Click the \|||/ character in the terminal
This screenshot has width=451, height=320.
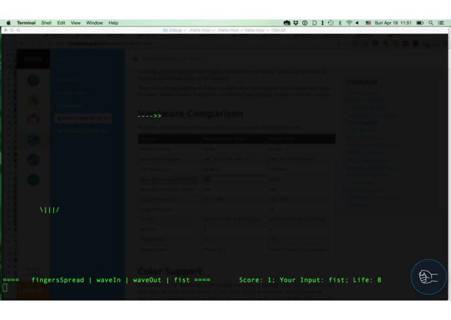pos(49,210)
